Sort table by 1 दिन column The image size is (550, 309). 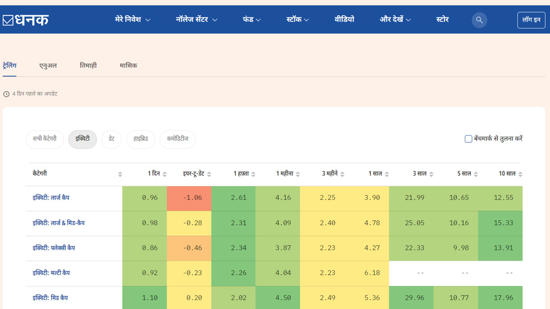(164, 174)
